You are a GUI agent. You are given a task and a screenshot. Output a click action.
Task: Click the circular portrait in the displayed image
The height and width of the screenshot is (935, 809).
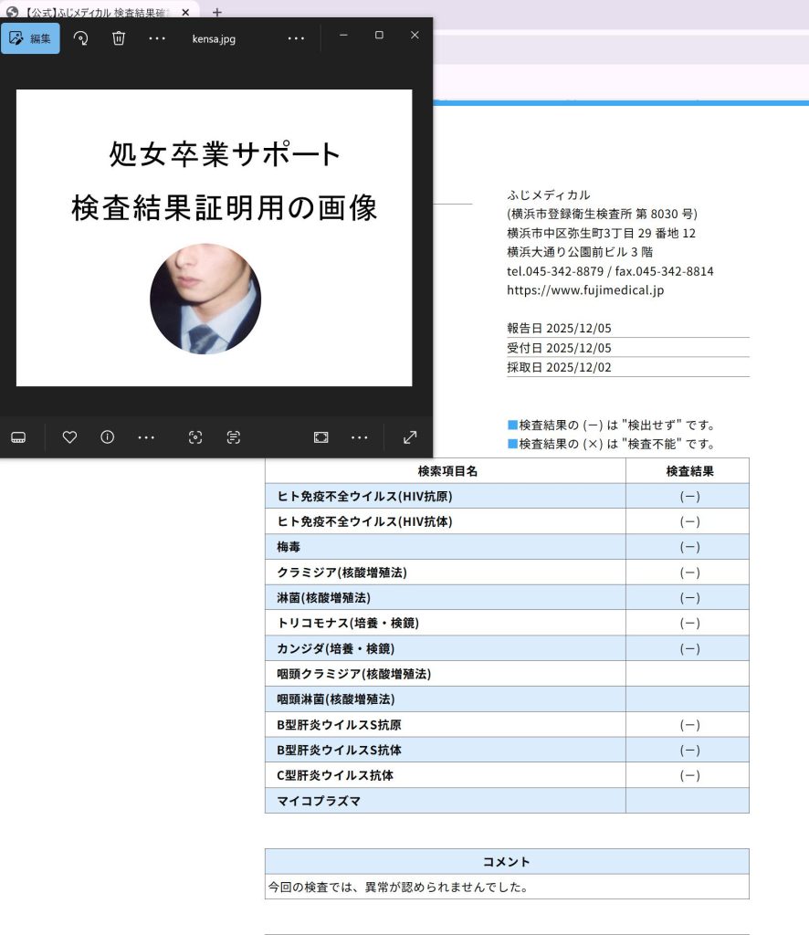click(205, 299)
